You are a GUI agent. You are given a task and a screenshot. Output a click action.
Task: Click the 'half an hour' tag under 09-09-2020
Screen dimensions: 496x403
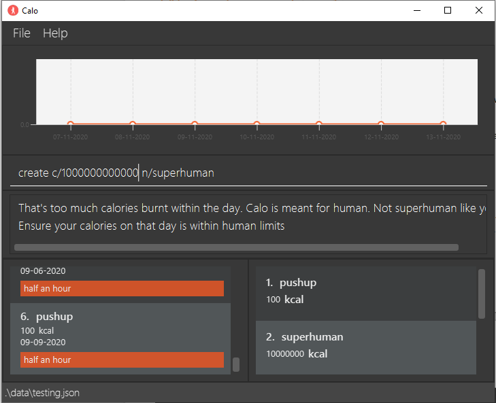click(x=122, y=360)
